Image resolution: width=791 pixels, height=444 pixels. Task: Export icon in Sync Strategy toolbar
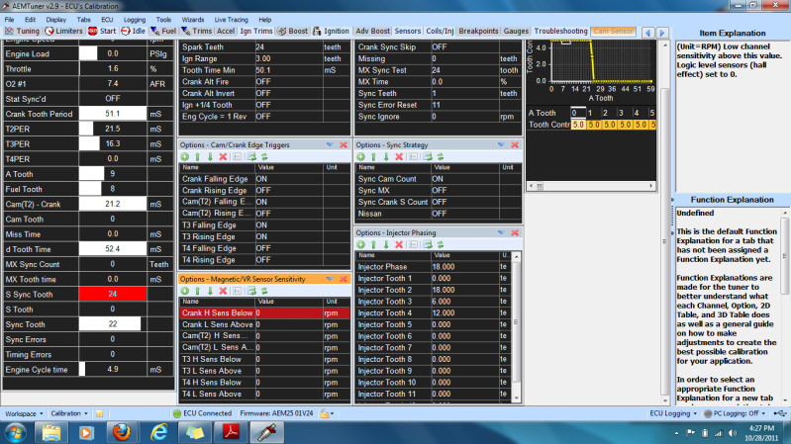(x=428, y=157)
